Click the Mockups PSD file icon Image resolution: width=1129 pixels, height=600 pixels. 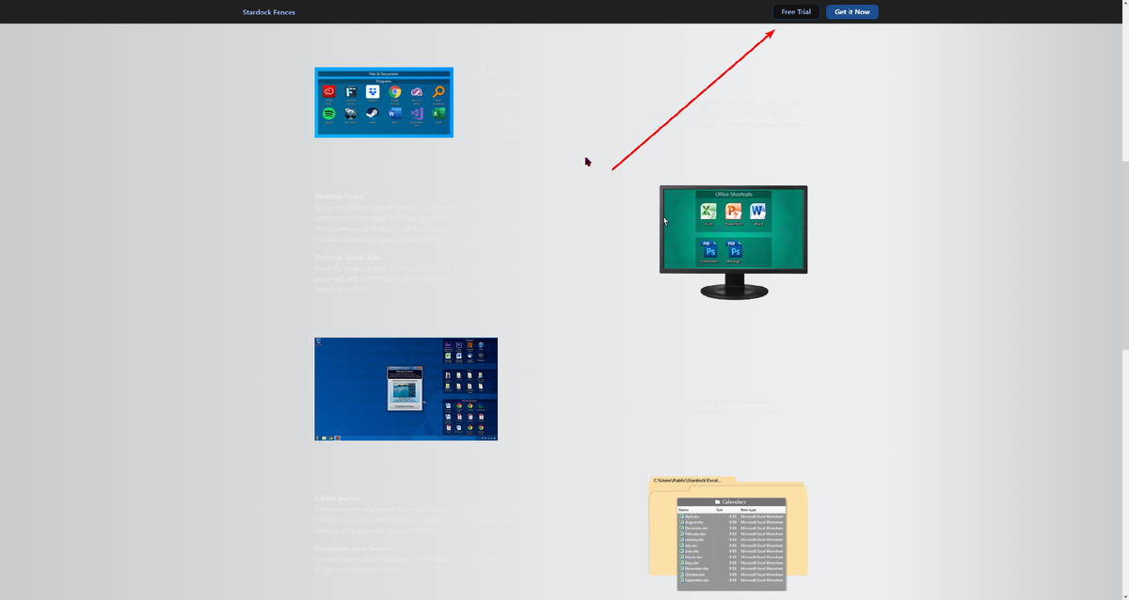[734, 249]
